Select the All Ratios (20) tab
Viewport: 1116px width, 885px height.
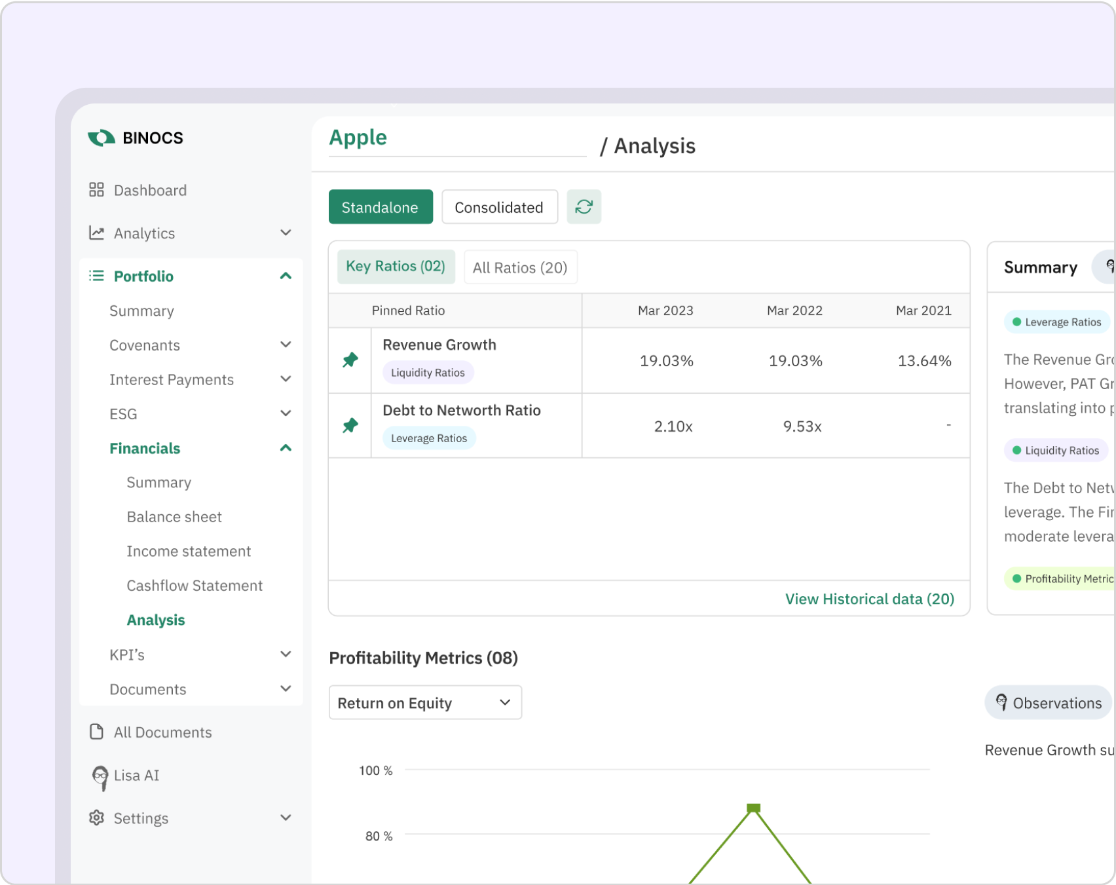click(x=520, y=267)
